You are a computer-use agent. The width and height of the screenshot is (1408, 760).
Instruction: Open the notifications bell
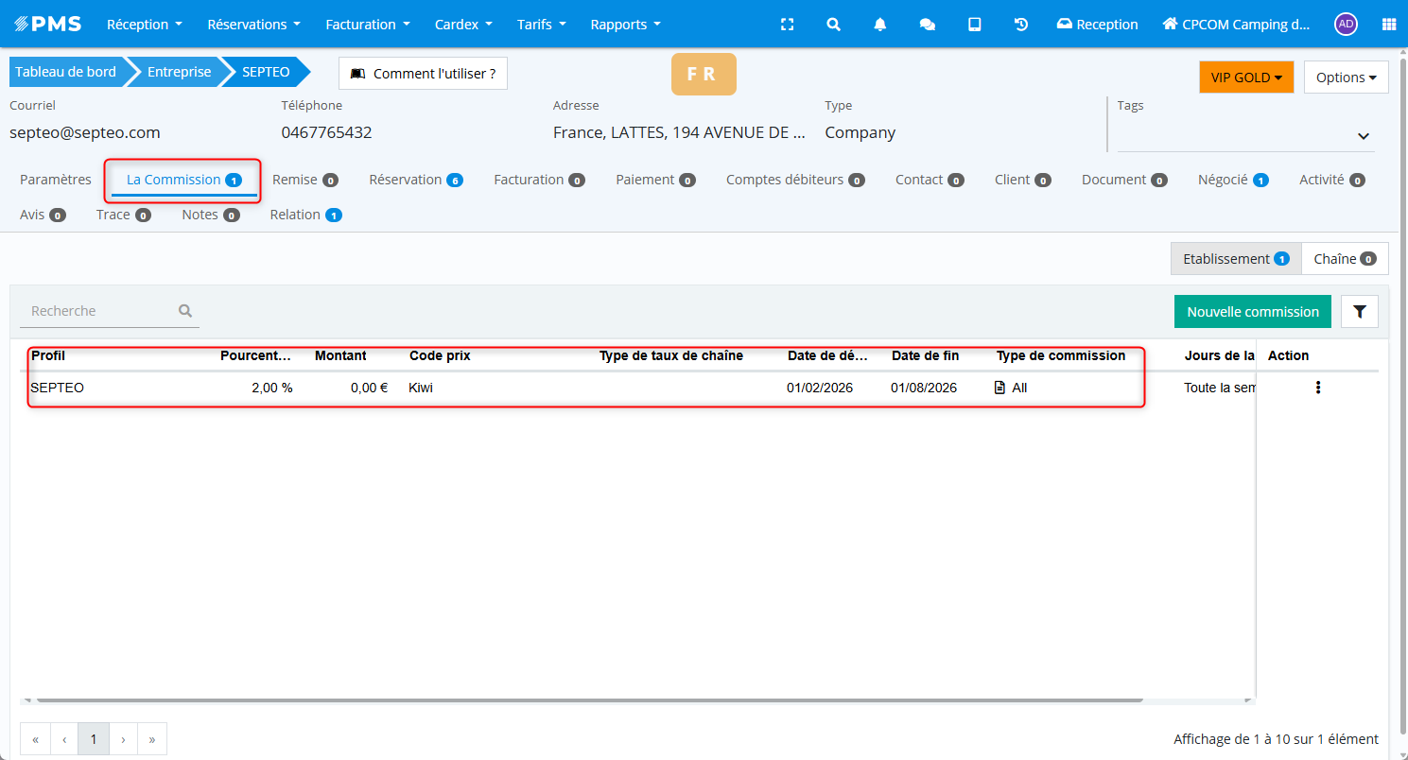click(x=880, y=25)
